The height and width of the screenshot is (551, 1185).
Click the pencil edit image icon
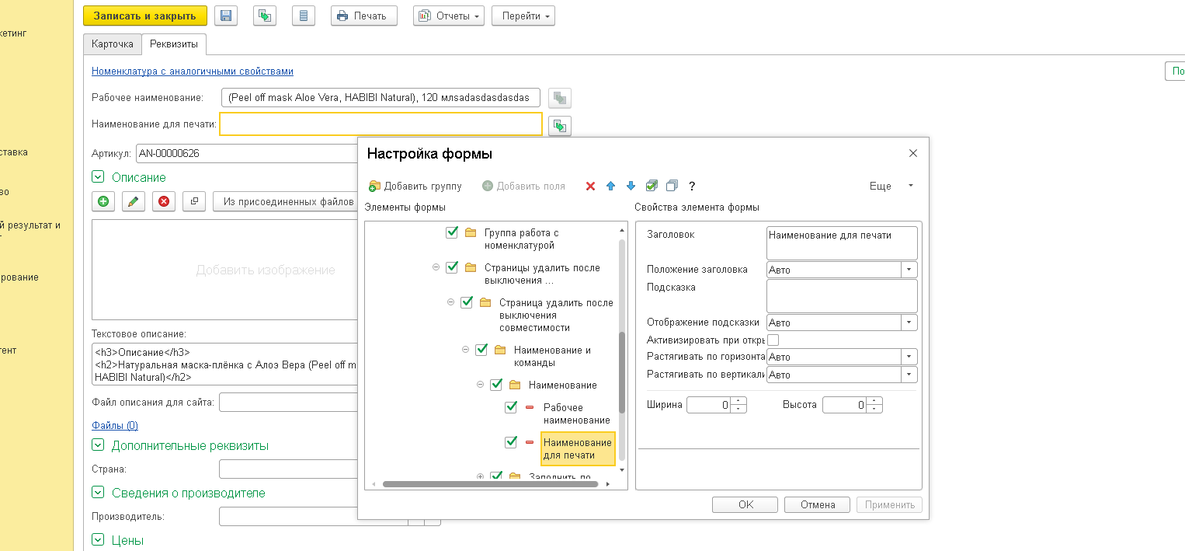133,202
